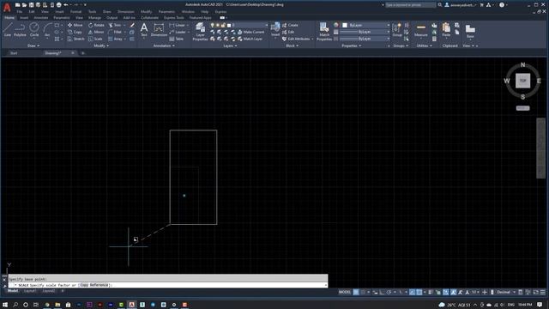This screenshot has height=309, width=549.
Task: Select the Arc tool
Action: tap(47, 29)
